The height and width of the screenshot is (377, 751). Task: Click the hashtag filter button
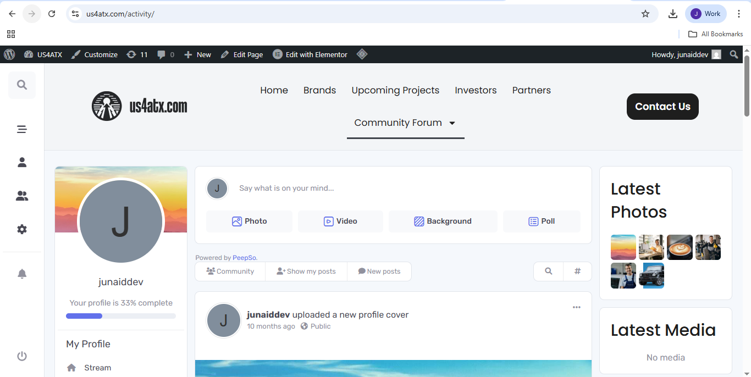tap(577, 271)
